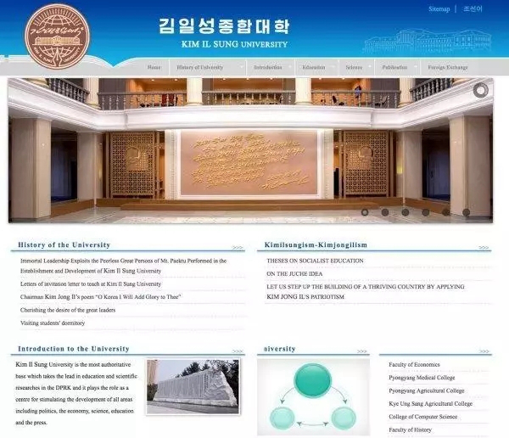Open the History of University menu

coord(199,67)
